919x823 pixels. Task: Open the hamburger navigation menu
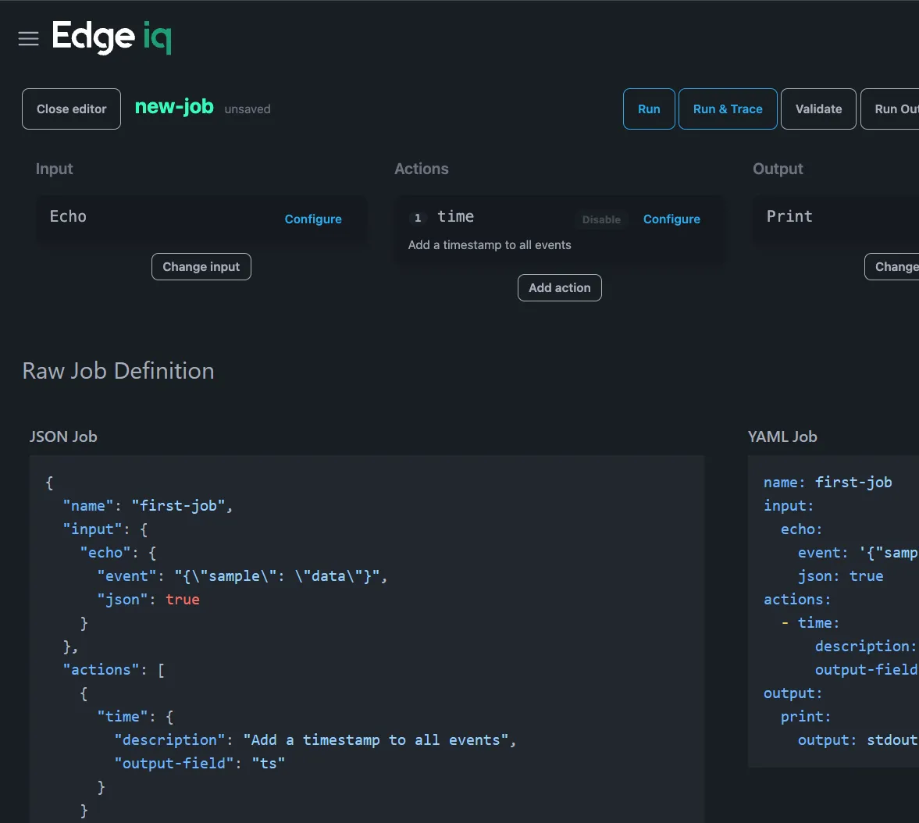tap(28, 39)
